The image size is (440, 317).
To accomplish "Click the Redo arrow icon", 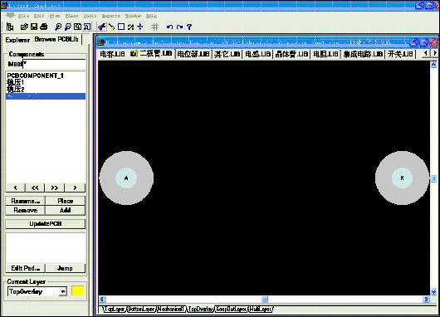I will (x=179, y=27).
